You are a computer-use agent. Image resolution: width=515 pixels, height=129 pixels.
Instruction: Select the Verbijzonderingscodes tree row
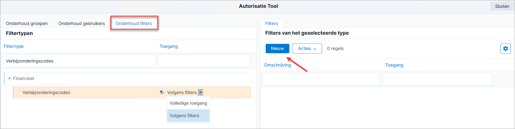click(132, 92)
